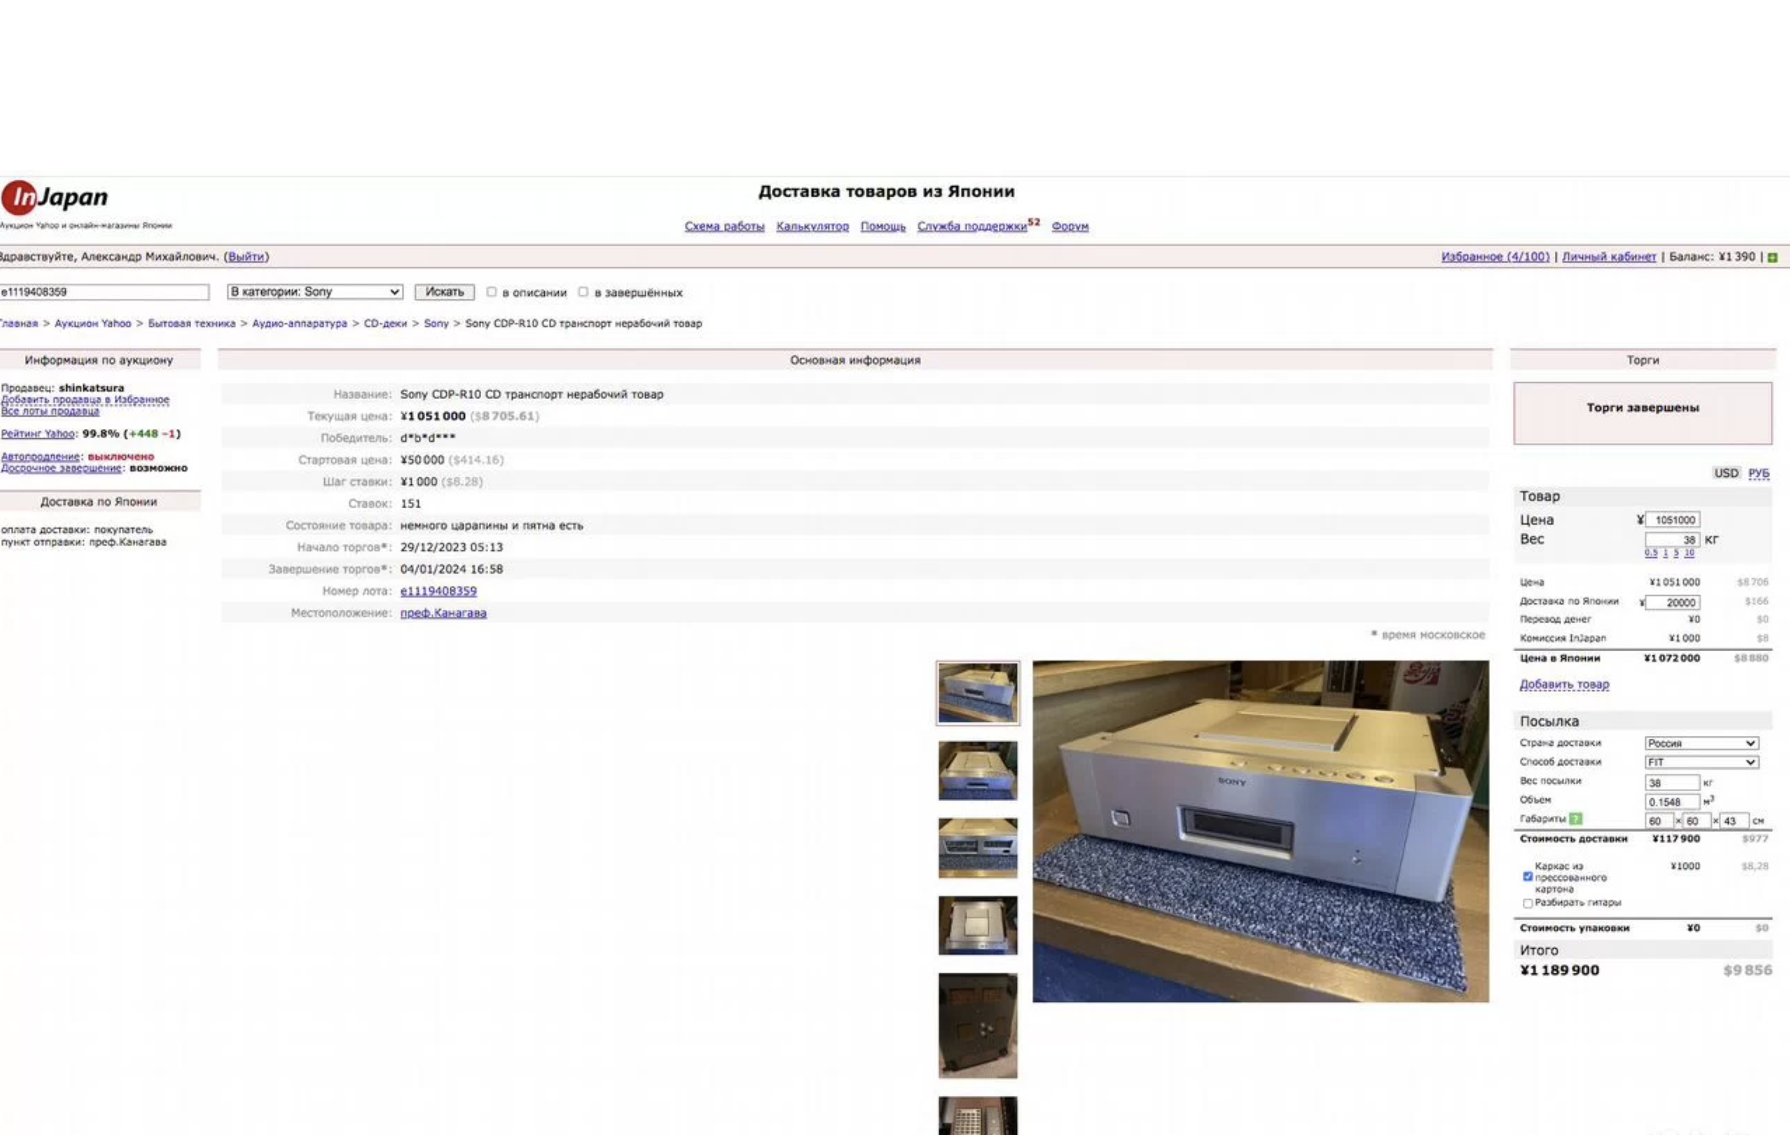Go to 'Главная' in the breadcrumb
The width and height of the screenshot is (1790, 1135).
click(x=18, y=323)
